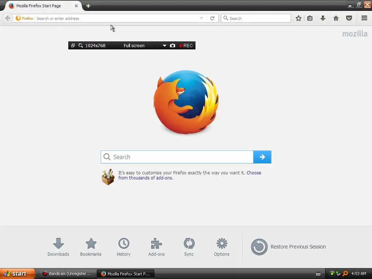Open the toolbar Downloads arrow
The width and height of the screenshot is (372, 279).
tap(323, 18)
